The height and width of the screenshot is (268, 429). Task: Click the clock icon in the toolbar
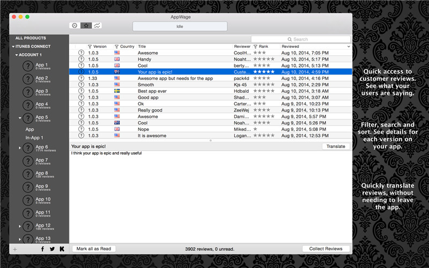[74, 25]
